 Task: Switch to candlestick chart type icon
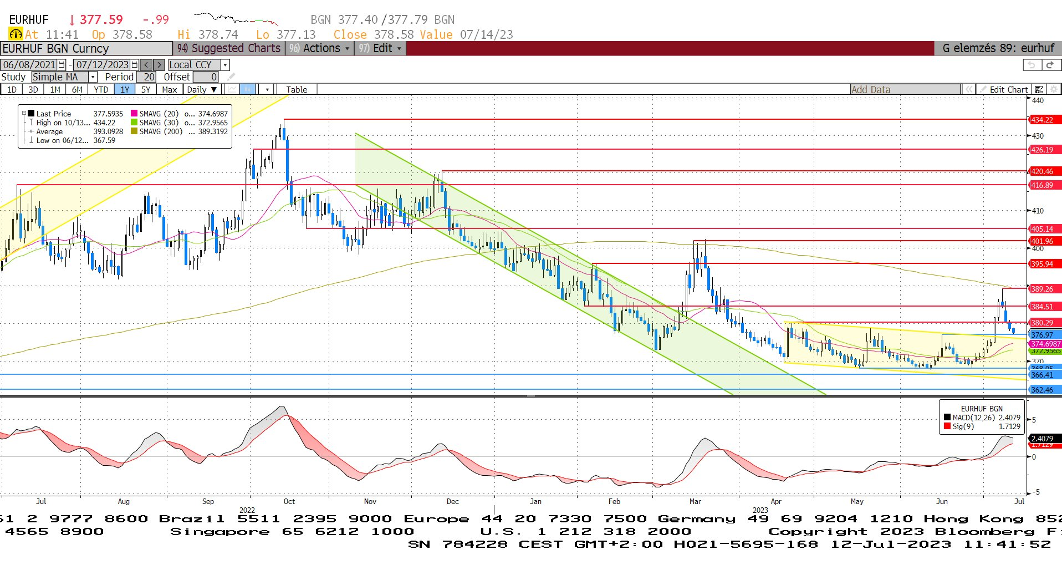pos(248,89)
